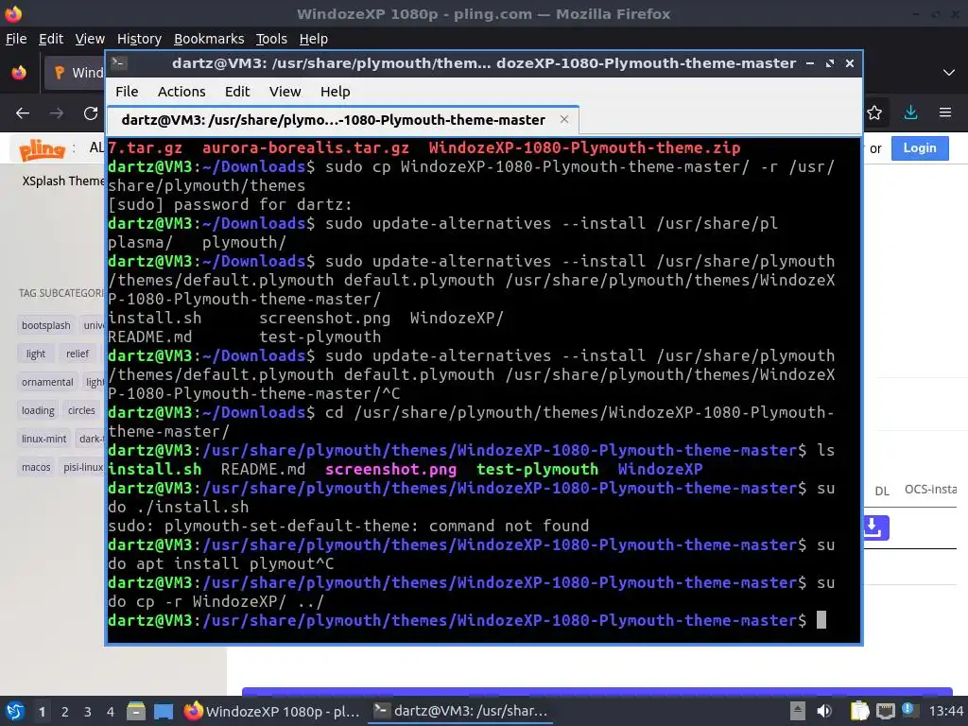Image resolution: width=968 pixels, height=726 pixels.
Task: Open the clipboard manager tray icon
Action: [859, 711]
